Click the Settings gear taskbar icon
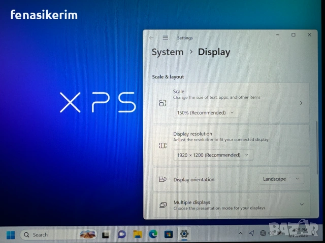 [x=184, y=234]
